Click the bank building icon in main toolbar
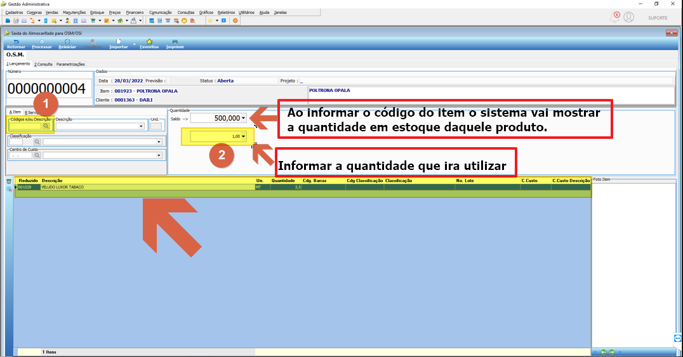This screenshot has width=683, height=357. click(x=76, y=20)
